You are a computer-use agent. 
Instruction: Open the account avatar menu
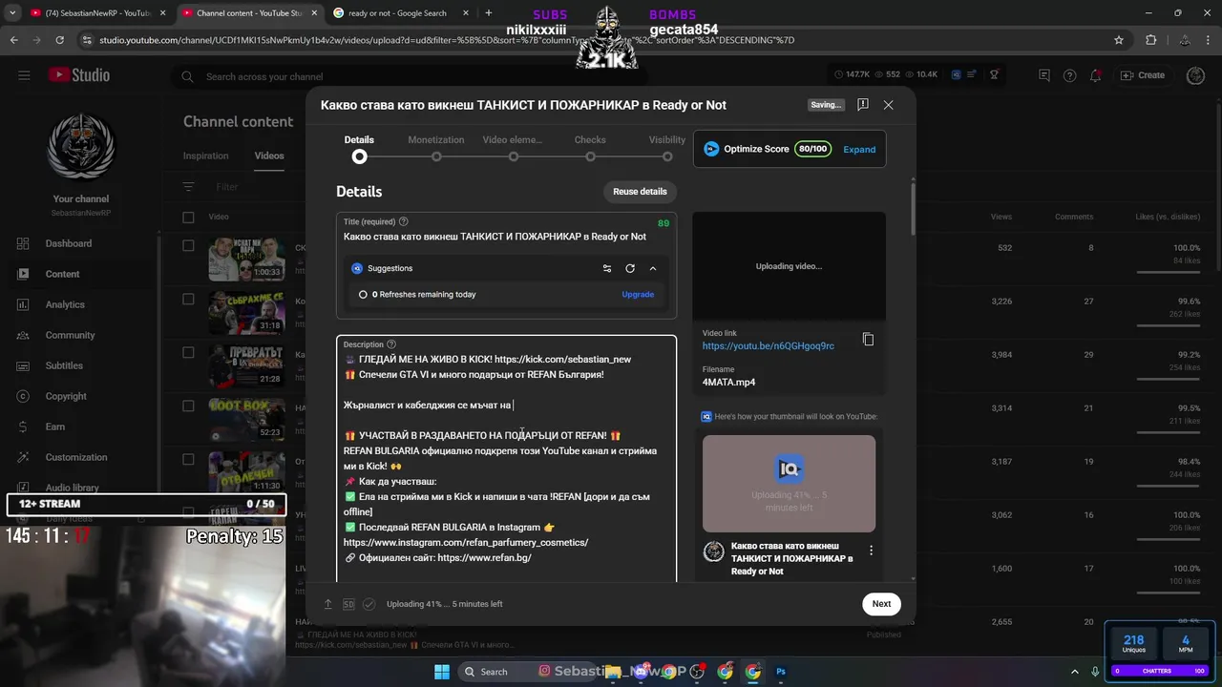1195,75
